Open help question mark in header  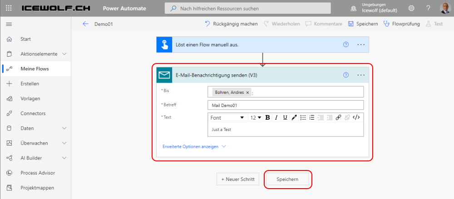pos(428,9)
